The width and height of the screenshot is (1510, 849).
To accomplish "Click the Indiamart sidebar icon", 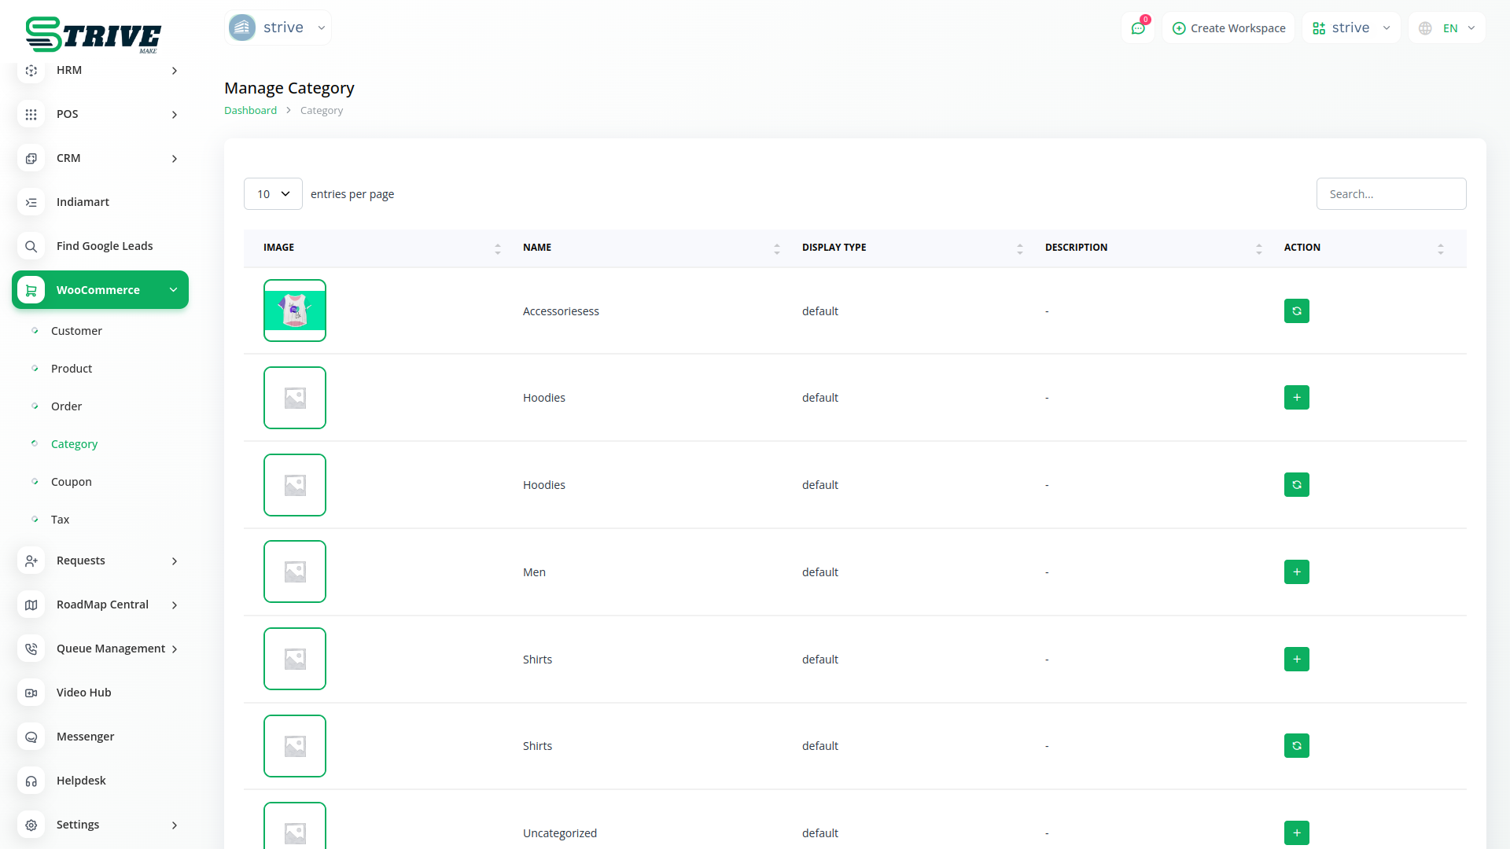I will pos(31,202).
